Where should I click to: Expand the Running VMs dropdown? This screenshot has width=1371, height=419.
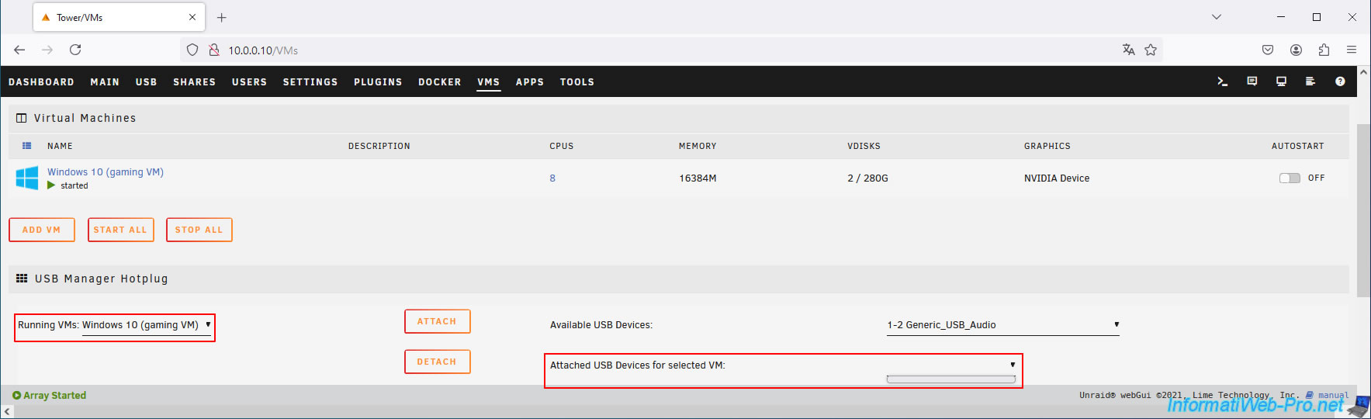tap(147, 326)
